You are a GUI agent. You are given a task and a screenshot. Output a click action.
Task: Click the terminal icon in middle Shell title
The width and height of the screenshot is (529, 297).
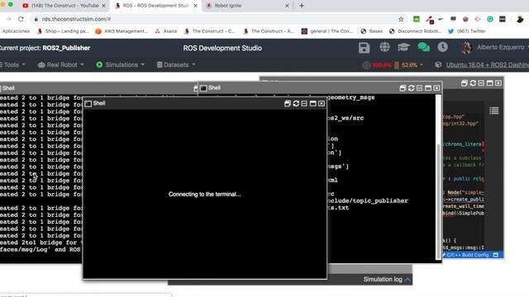[203, 88]
